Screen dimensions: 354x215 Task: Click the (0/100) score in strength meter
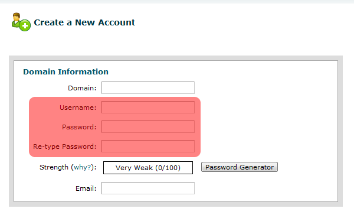click(x=168, y=168)
